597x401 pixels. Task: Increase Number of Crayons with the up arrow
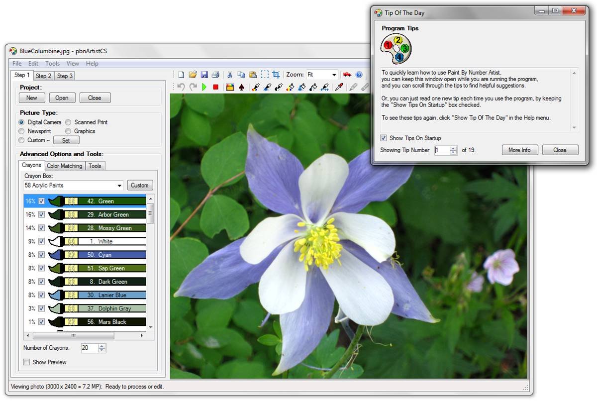(102, 346)
